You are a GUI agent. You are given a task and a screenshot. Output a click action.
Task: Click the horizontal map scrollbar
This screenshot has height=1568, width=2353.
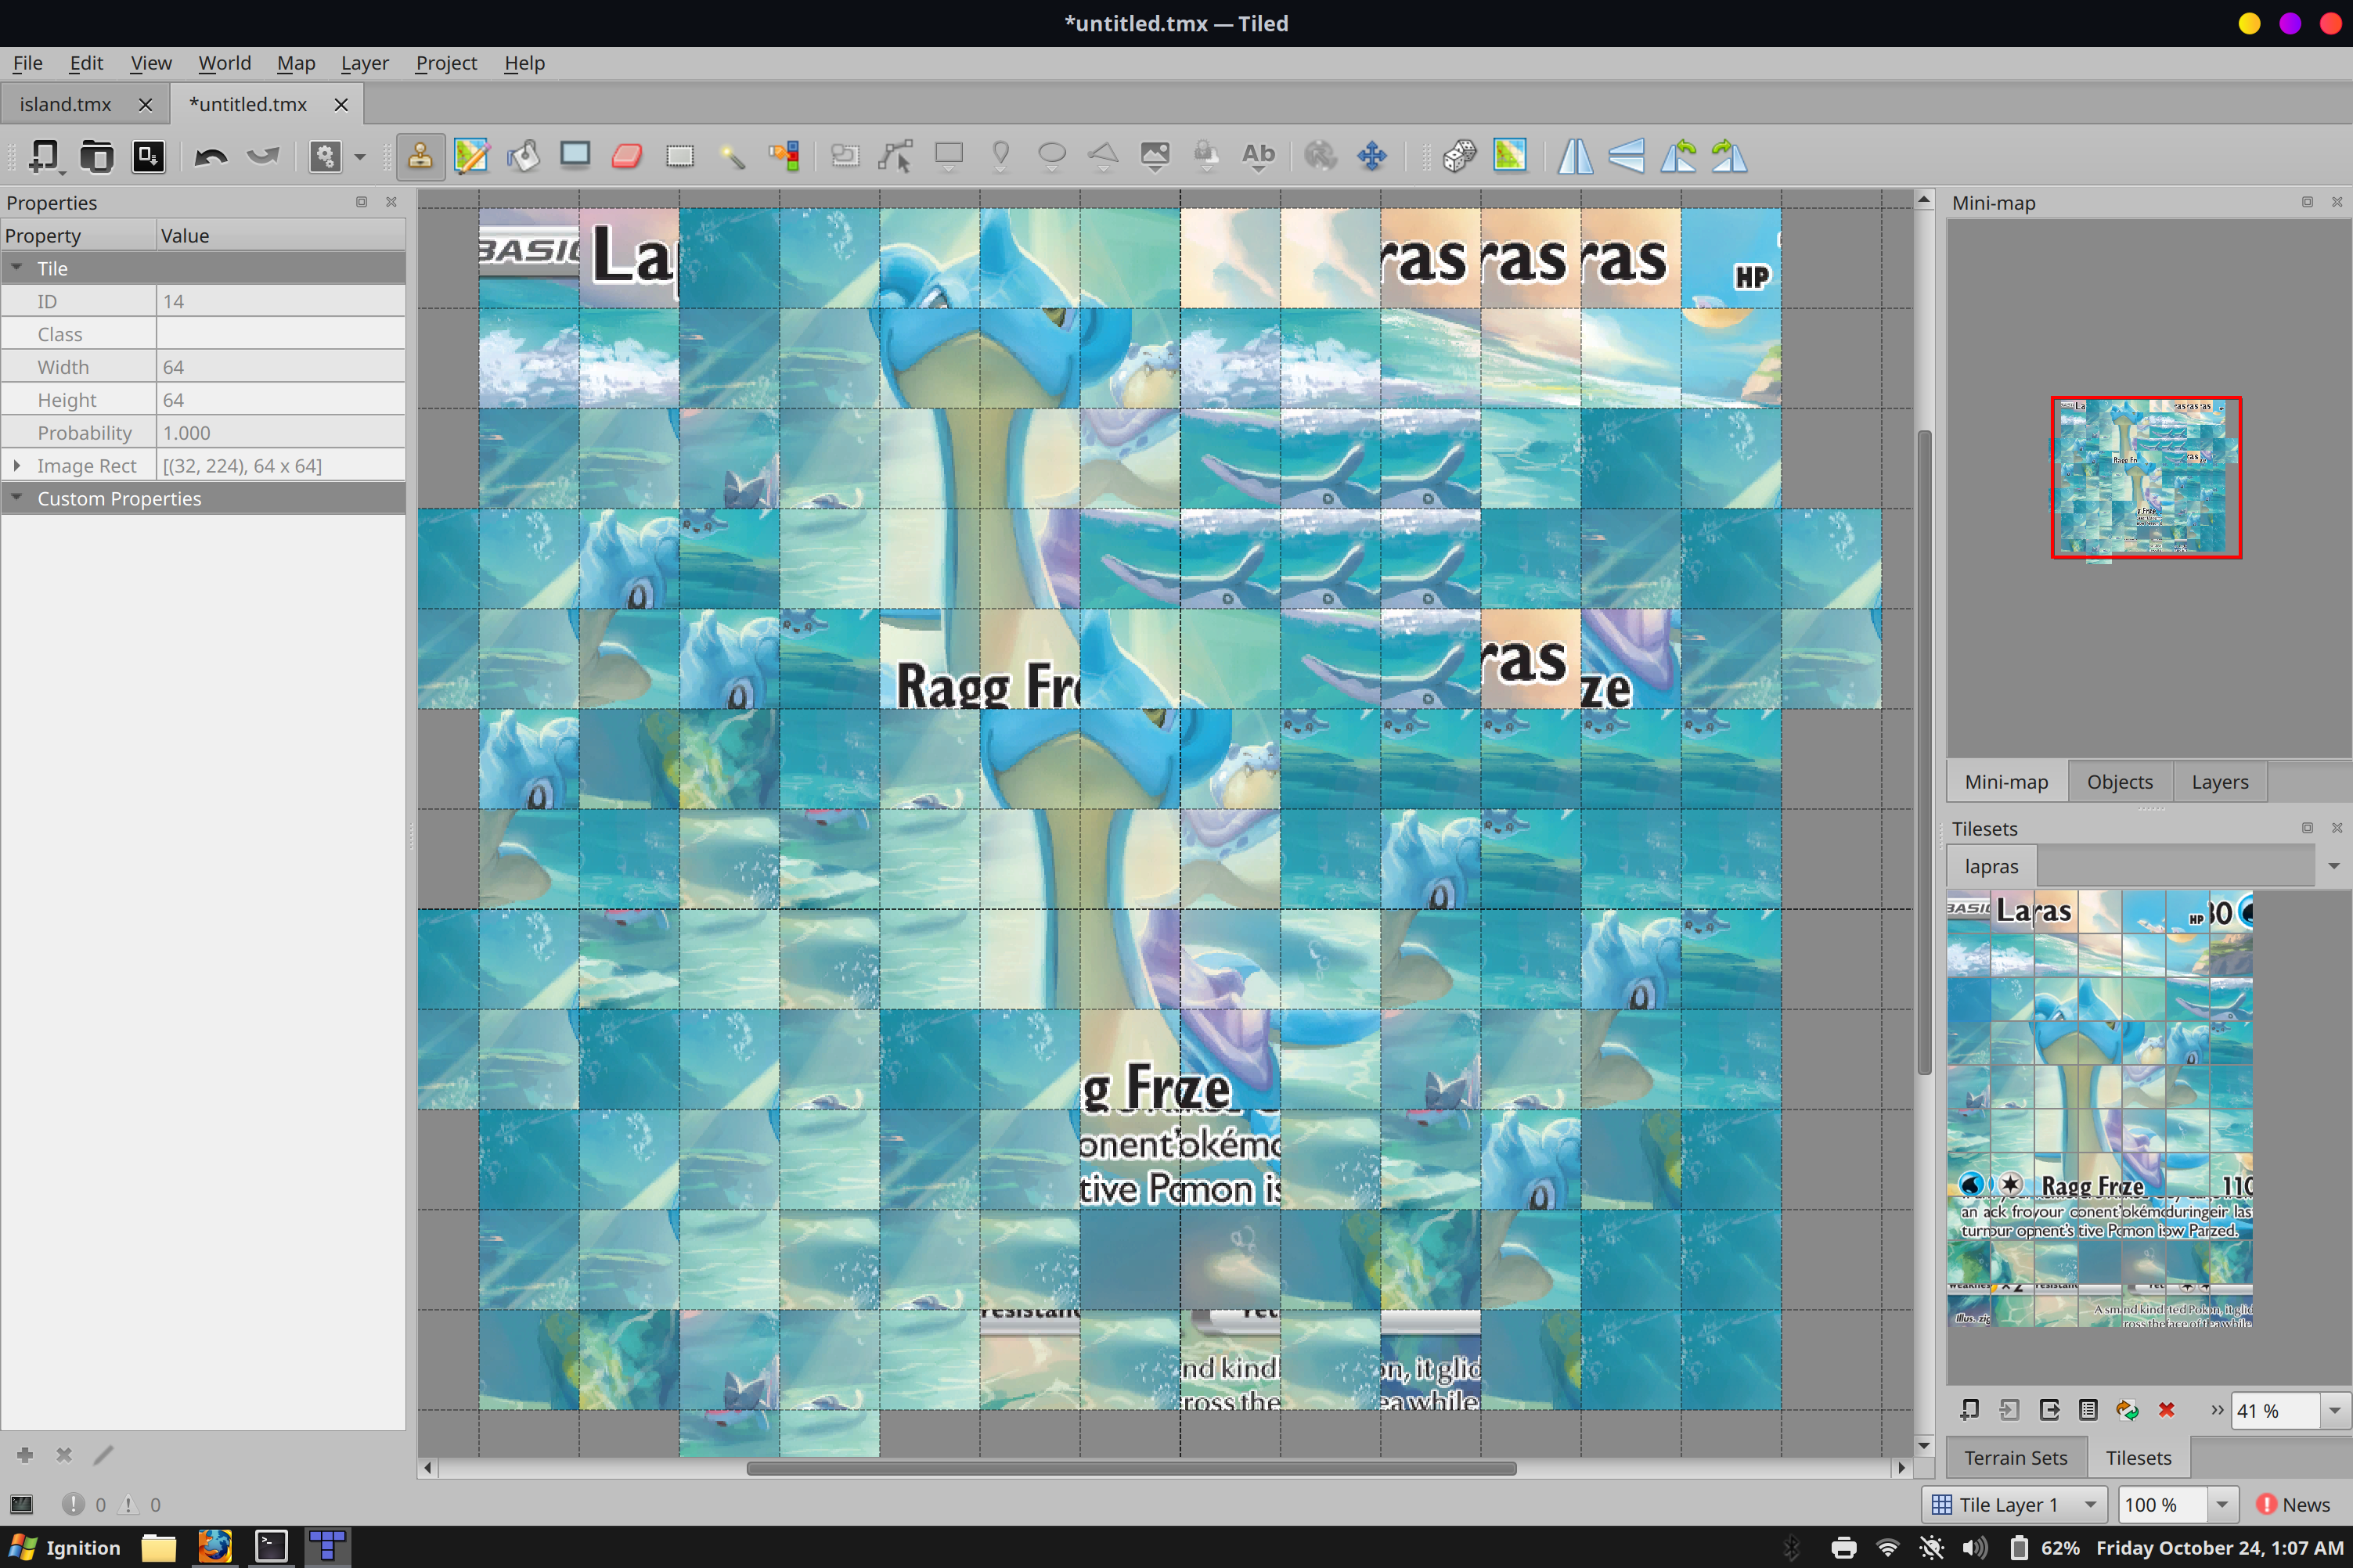click(x=1130, y=1468)
